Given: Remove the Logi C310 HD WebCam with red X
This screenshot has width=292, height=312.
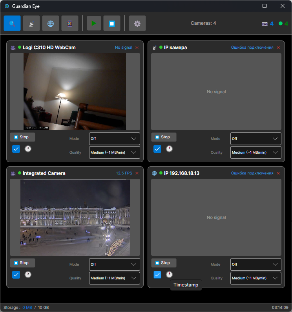Looking at the screenshot, I should pyautogui.click(x=137, y=48).
